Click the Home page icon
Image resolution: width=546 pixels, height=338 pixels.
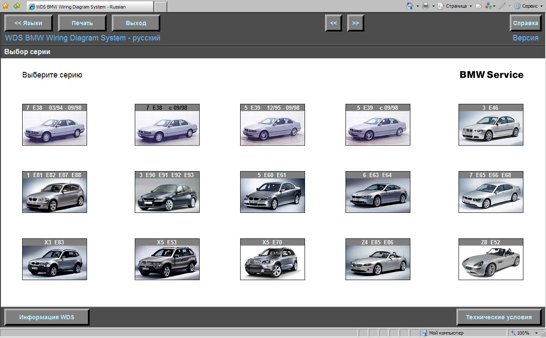point(410,6)
